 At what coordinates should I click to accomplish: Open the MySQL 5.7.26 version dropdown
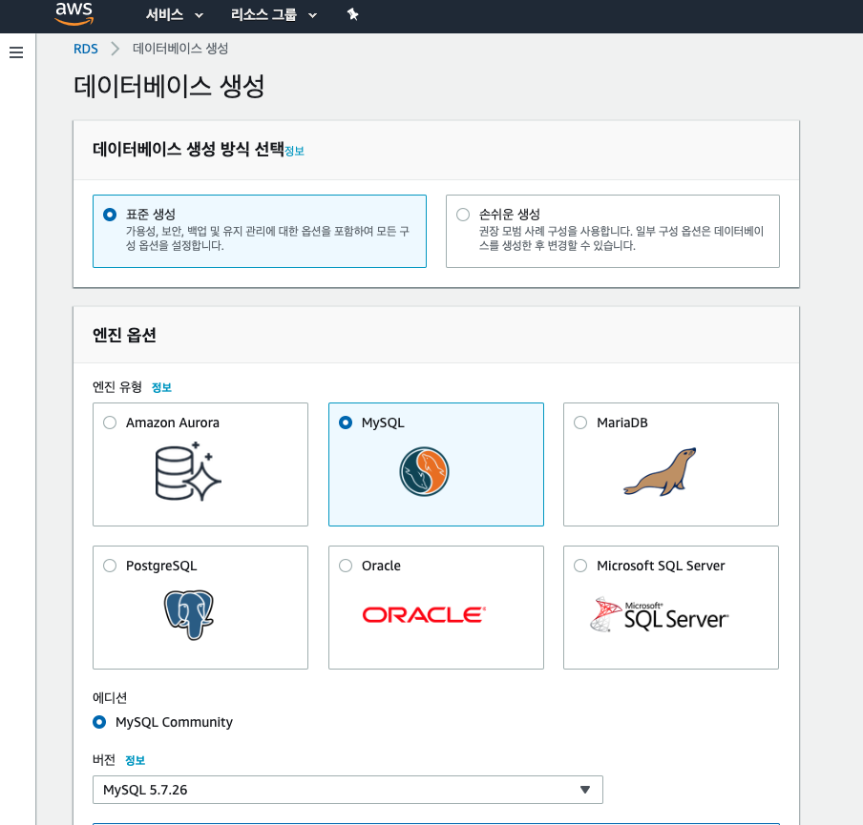(x=347, y=790)
